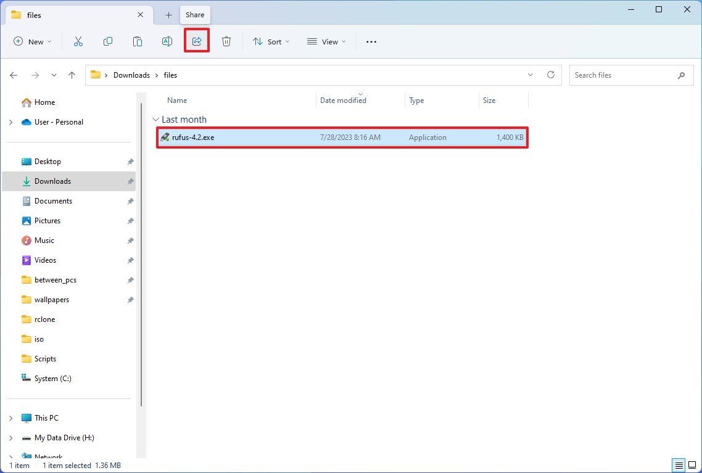Click the Paste icon in the toolbar
The height and width of the screenshot is (473, 702).
(138, 41)
